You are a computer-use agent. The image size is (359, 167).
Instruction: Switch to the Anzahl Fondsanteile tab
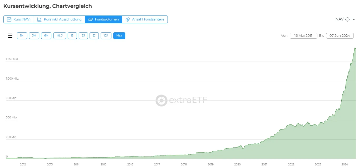(145, 19)
